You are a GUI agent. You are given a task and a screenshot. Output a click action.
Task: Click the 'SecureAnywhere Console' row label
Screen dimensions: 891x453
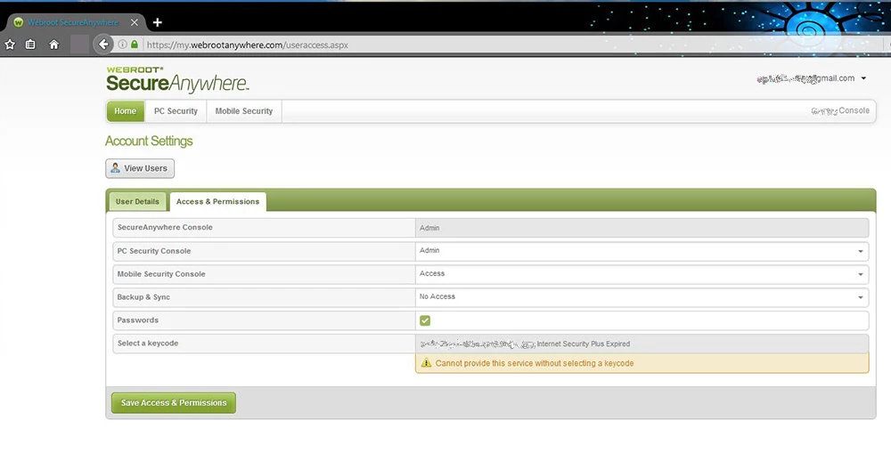tap(165, 227)
